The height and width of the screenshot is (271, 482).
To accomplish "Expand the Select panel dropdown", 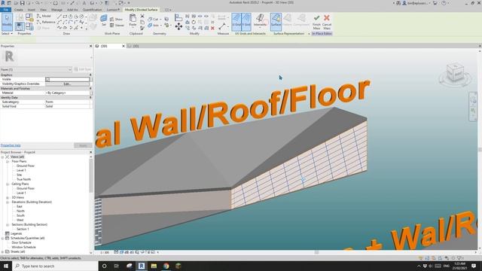I will [x=7, y=33].
